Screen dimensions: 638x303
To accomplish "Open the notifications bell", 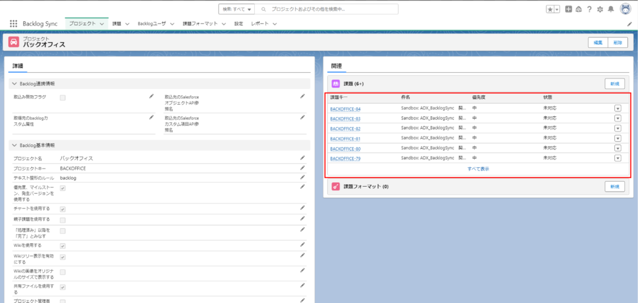I will 611,9.
